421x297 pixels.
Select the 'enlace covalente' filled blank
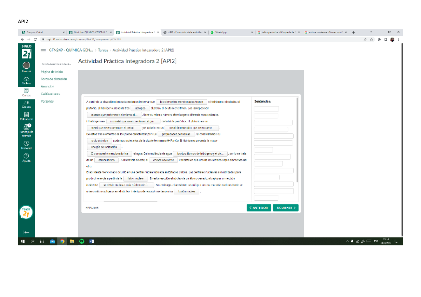[x=163, y=160]
